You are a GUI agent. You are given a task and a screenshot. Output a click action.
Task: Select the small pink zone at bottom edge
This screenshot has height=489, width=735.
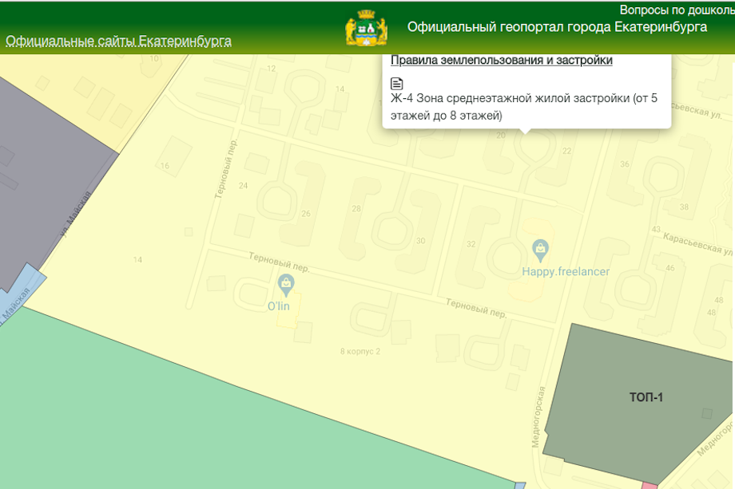tap(650, 485)
